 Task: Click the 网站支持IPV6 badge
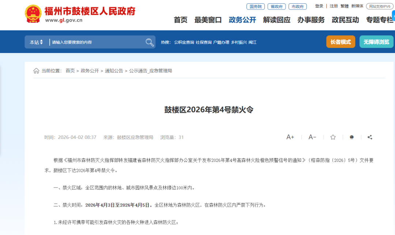click(x=380, y=7)
